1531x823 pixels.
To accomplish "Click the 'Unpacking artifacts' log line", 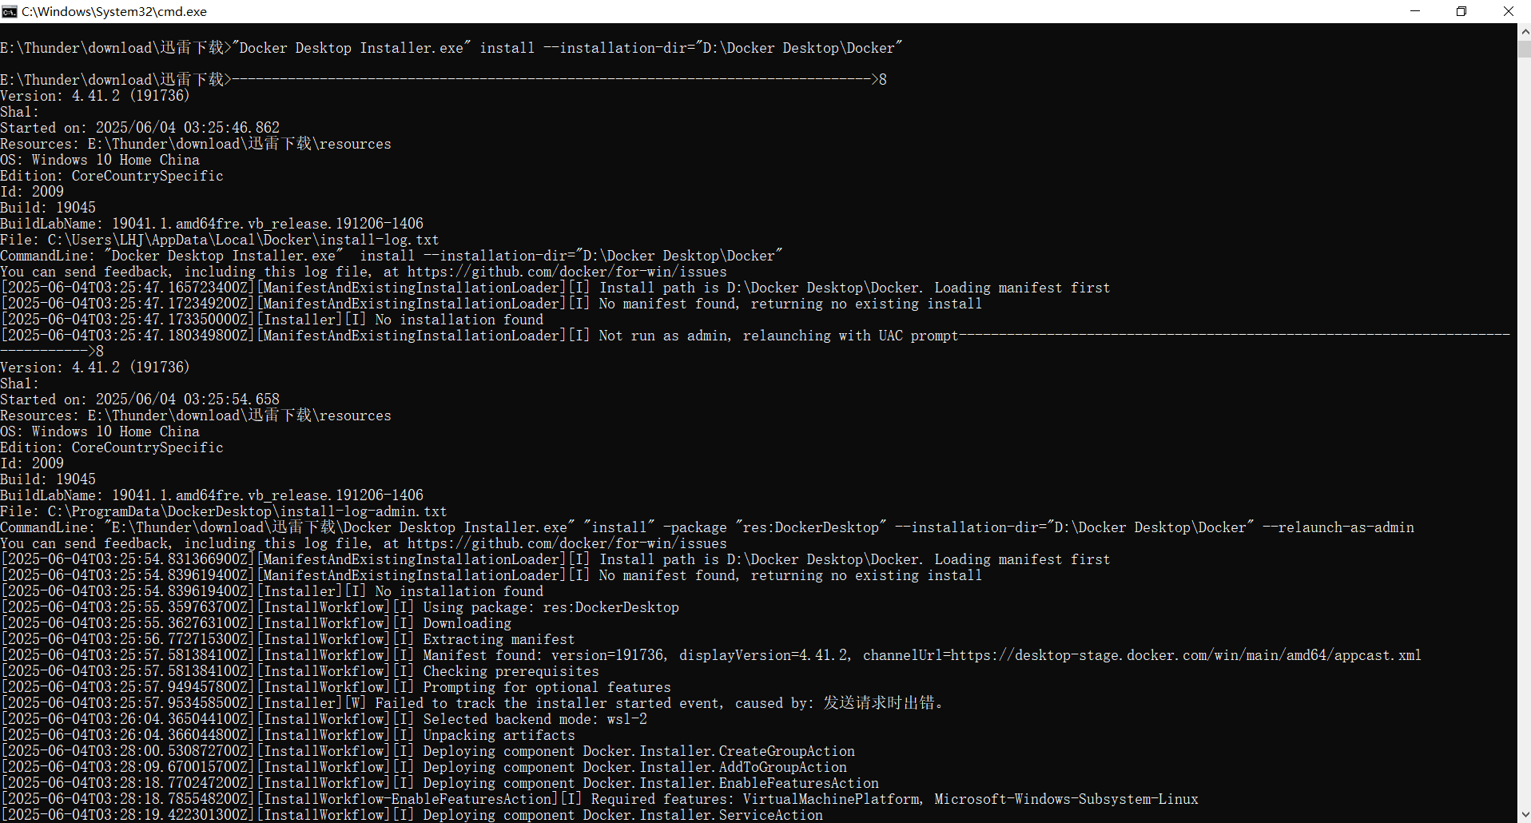I will 288,735.
